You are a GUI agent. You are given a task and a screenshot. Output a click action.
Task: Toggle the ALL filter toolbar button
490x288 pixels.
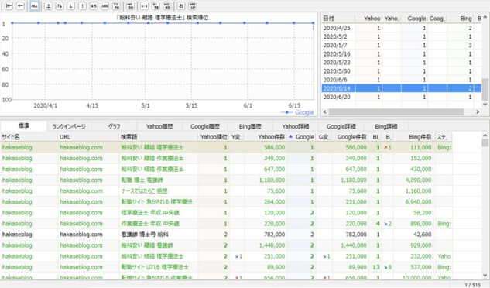tap(34, 6)
